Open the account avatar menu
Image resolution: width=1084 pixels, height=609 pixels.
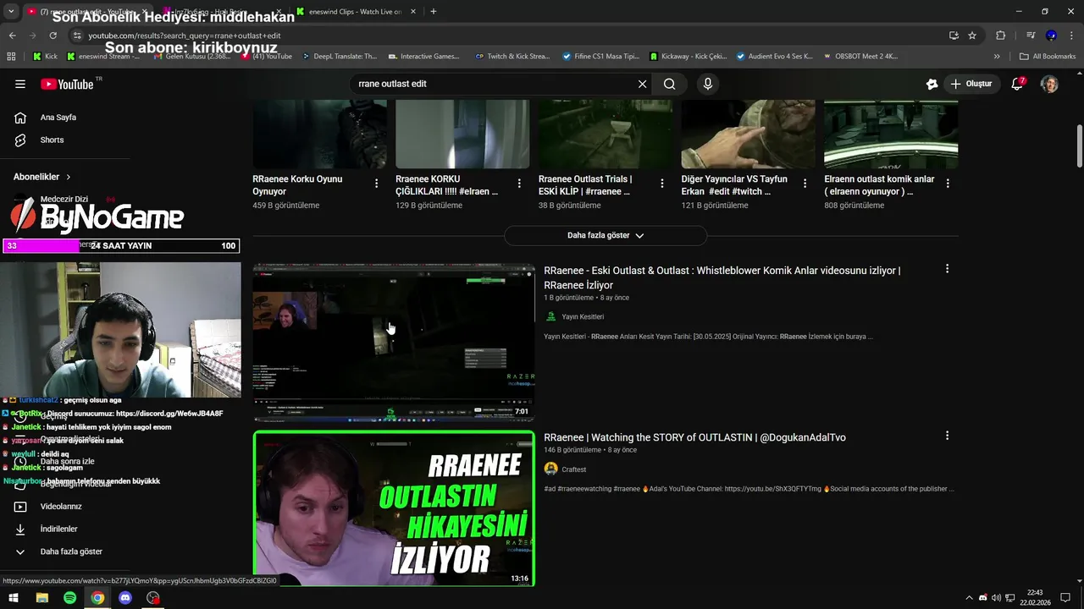[x=1049, y=84]
